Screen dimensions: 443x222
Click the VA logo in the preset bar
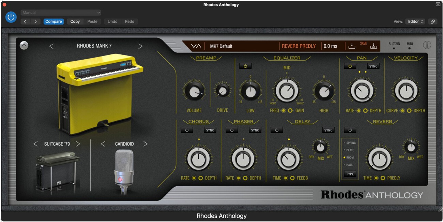196,46
